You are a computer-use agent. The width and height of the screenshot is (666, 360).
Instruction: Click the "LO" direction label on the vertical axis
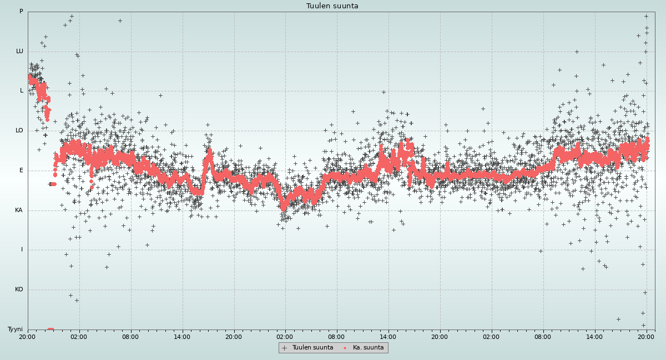click(x=19, y=131)
